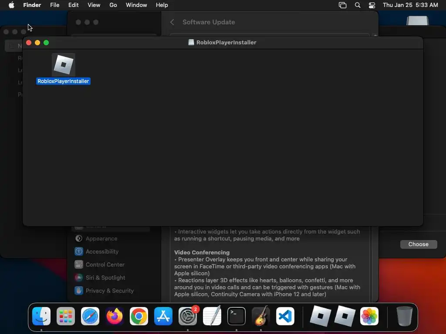
Task: Open the first Roblox icon in Dock
Action: click(x=320, y=316)
